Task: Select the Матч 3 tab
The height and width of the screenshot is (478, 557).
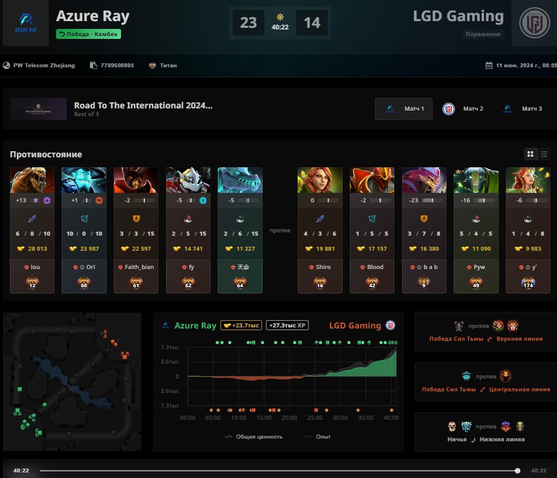Action: coord(522,109)
